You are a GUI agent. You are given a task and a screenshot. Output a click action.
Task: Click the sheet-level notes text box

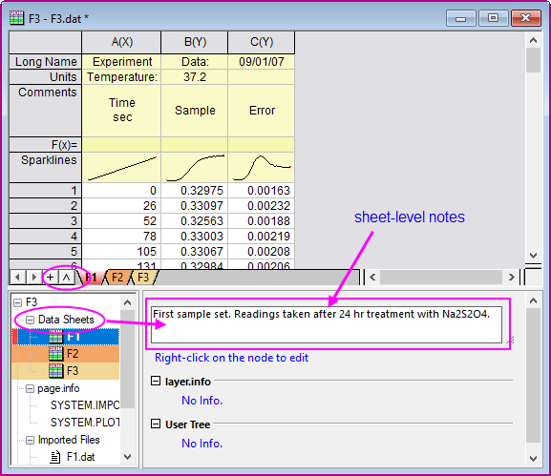click(327, 324)
